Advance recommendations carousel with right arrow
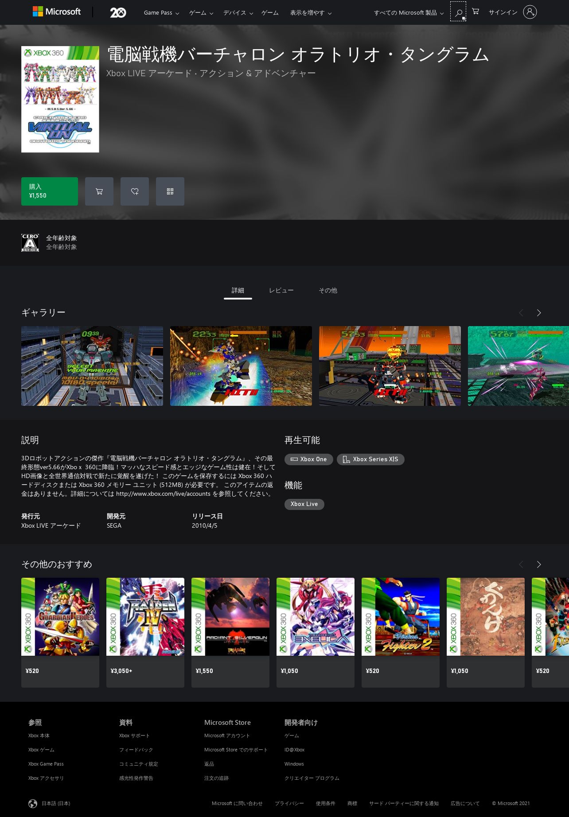This screenshot has width=569, height=817. pos(539,564)
